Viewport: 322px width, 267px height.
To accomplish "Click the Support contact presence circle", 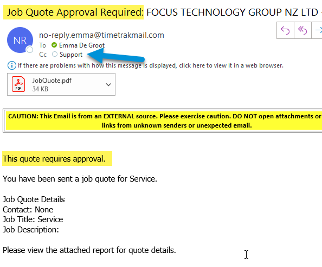I will [x=55, y=54].
